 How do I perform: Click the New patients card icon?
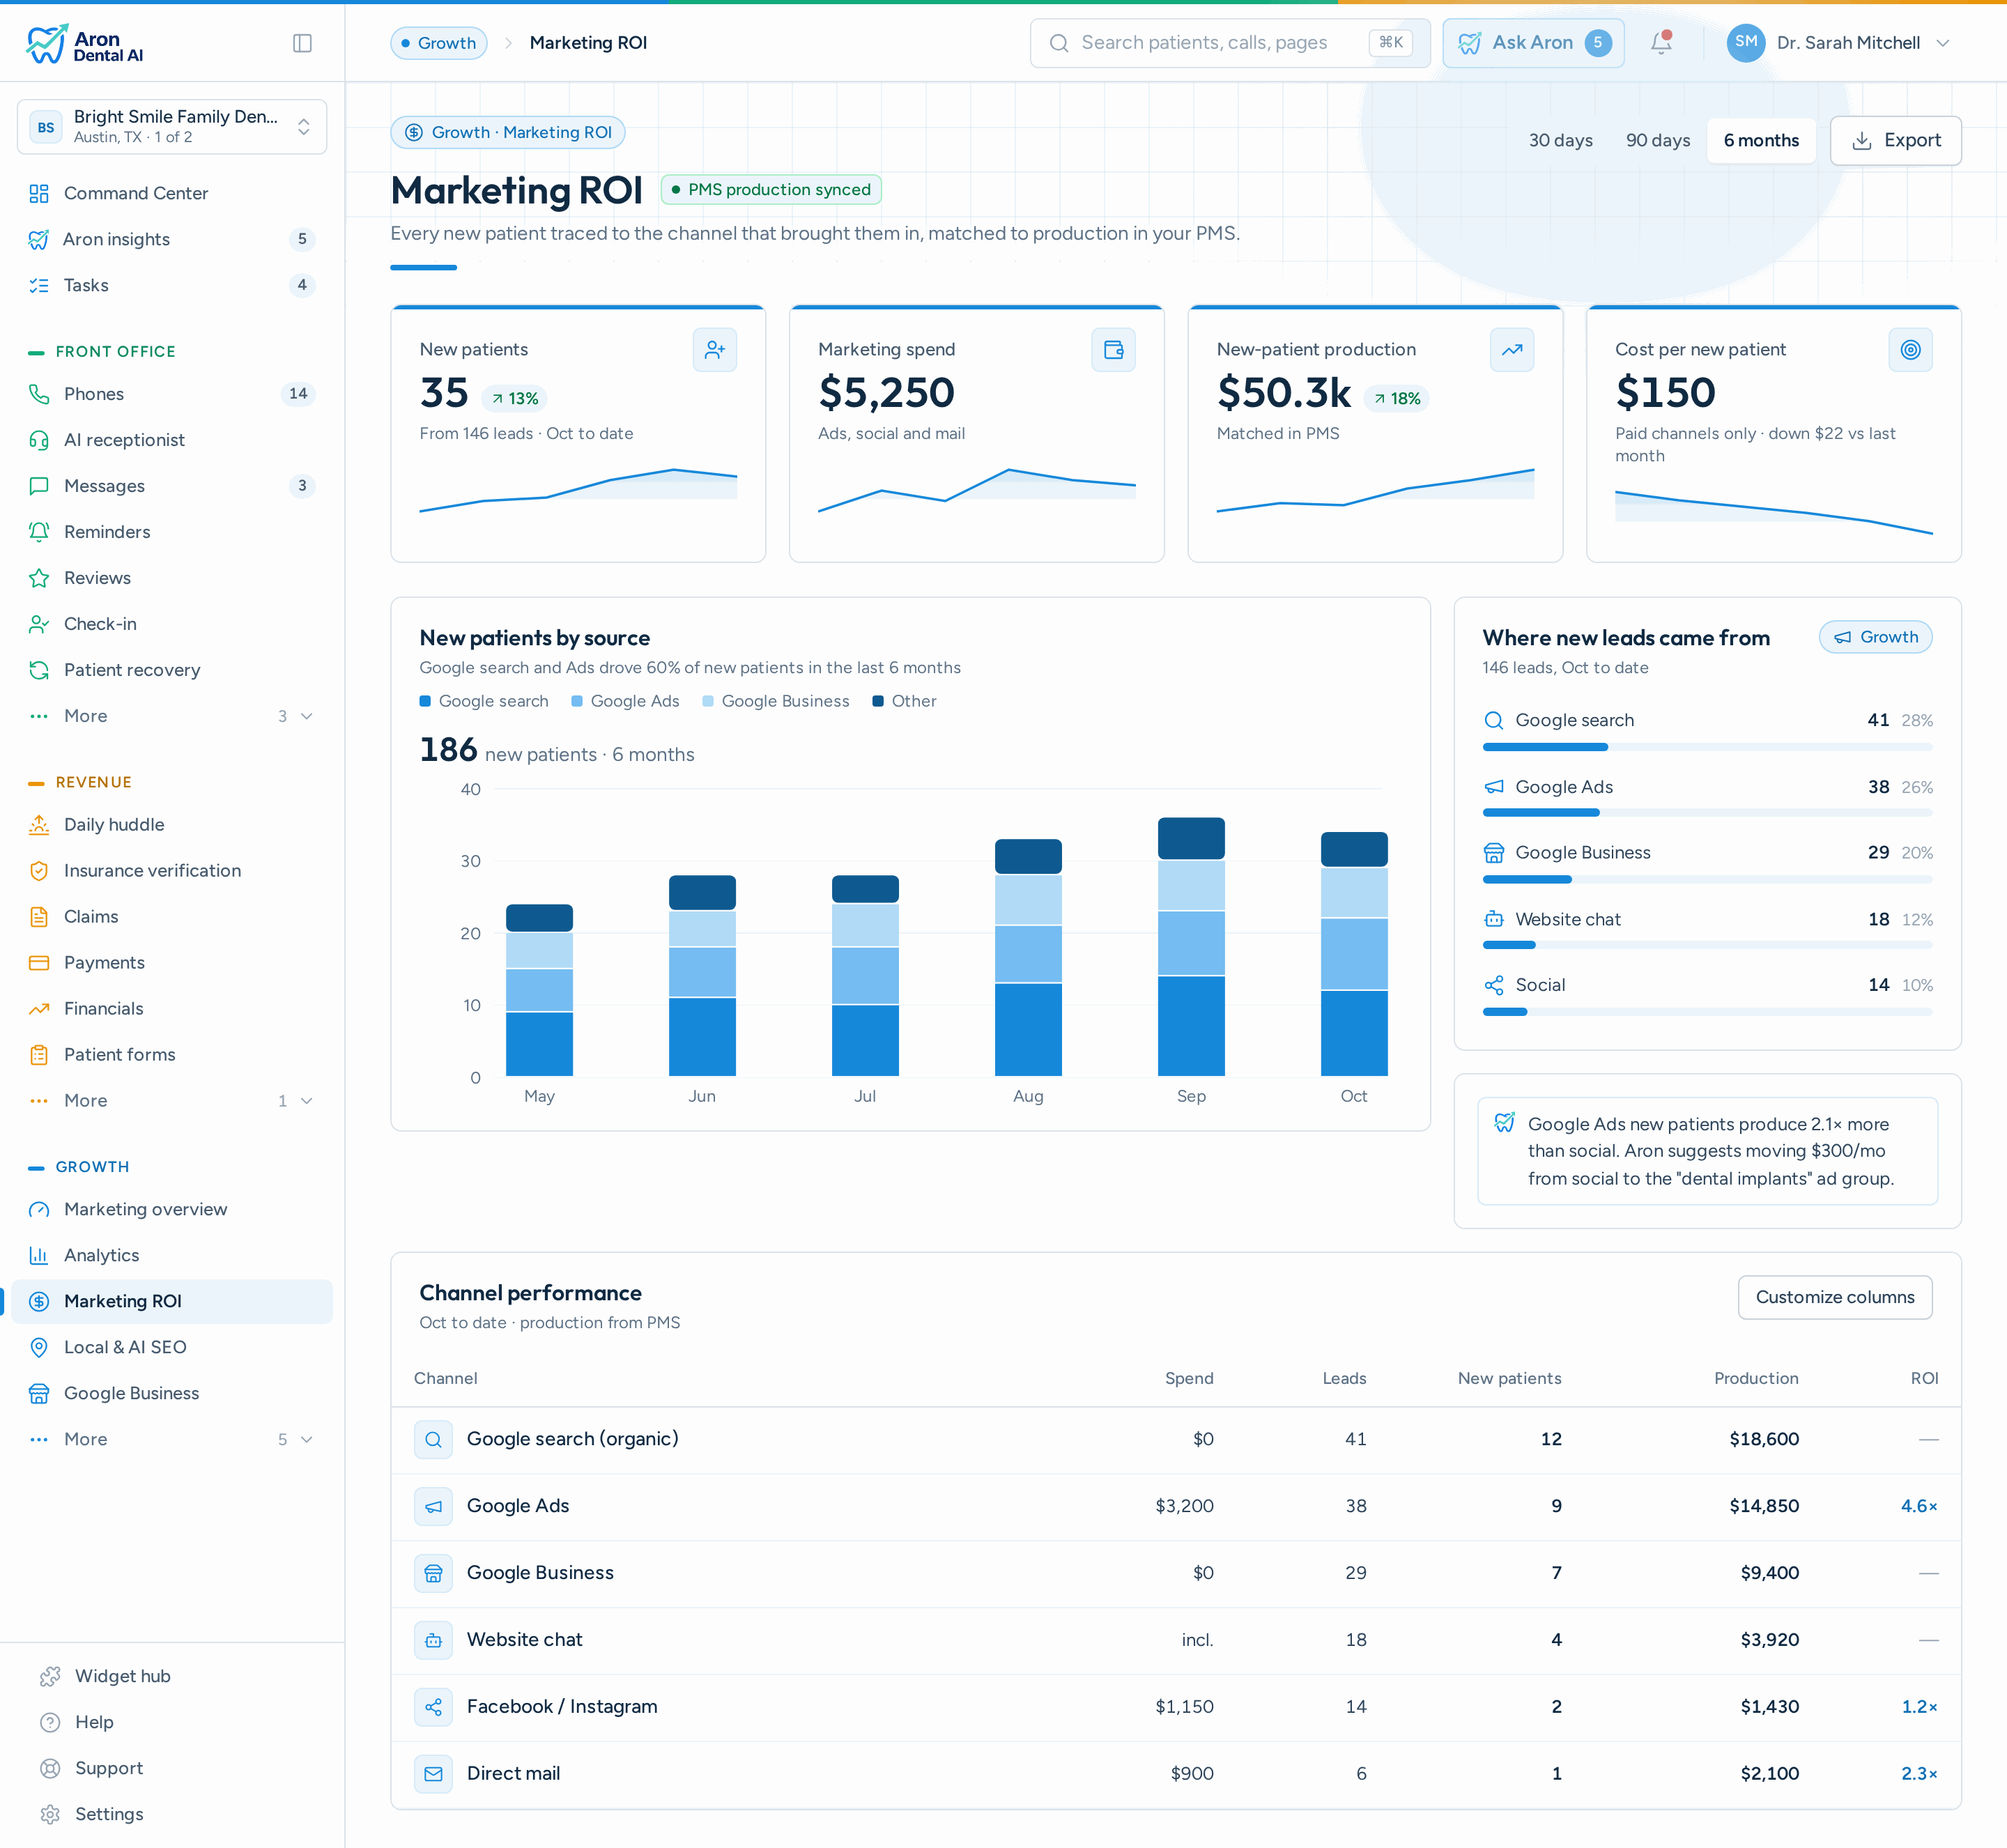(x=715, y=350)
